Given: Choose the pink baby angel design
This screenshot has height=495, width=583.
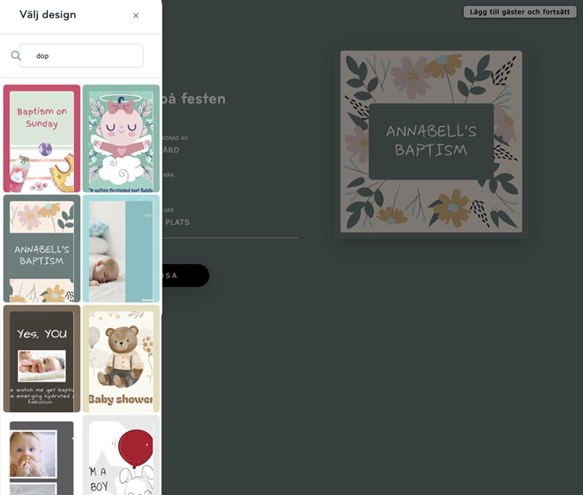Looking at the screenshot, I should point(121,139).
